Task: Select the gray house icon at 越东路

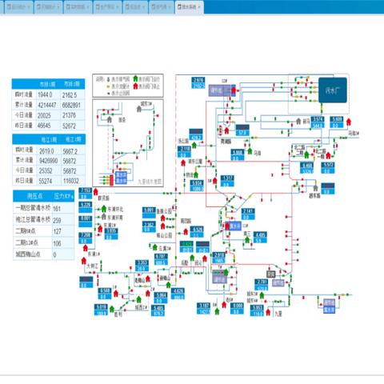Action: pyautogui.click(x=315, y=188)
